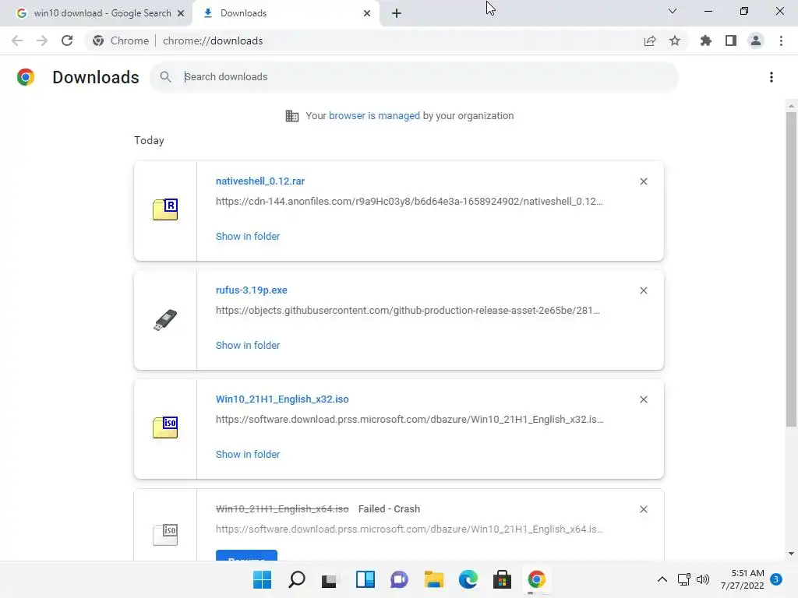Open File Explorer from taskbar

point(433,579)
